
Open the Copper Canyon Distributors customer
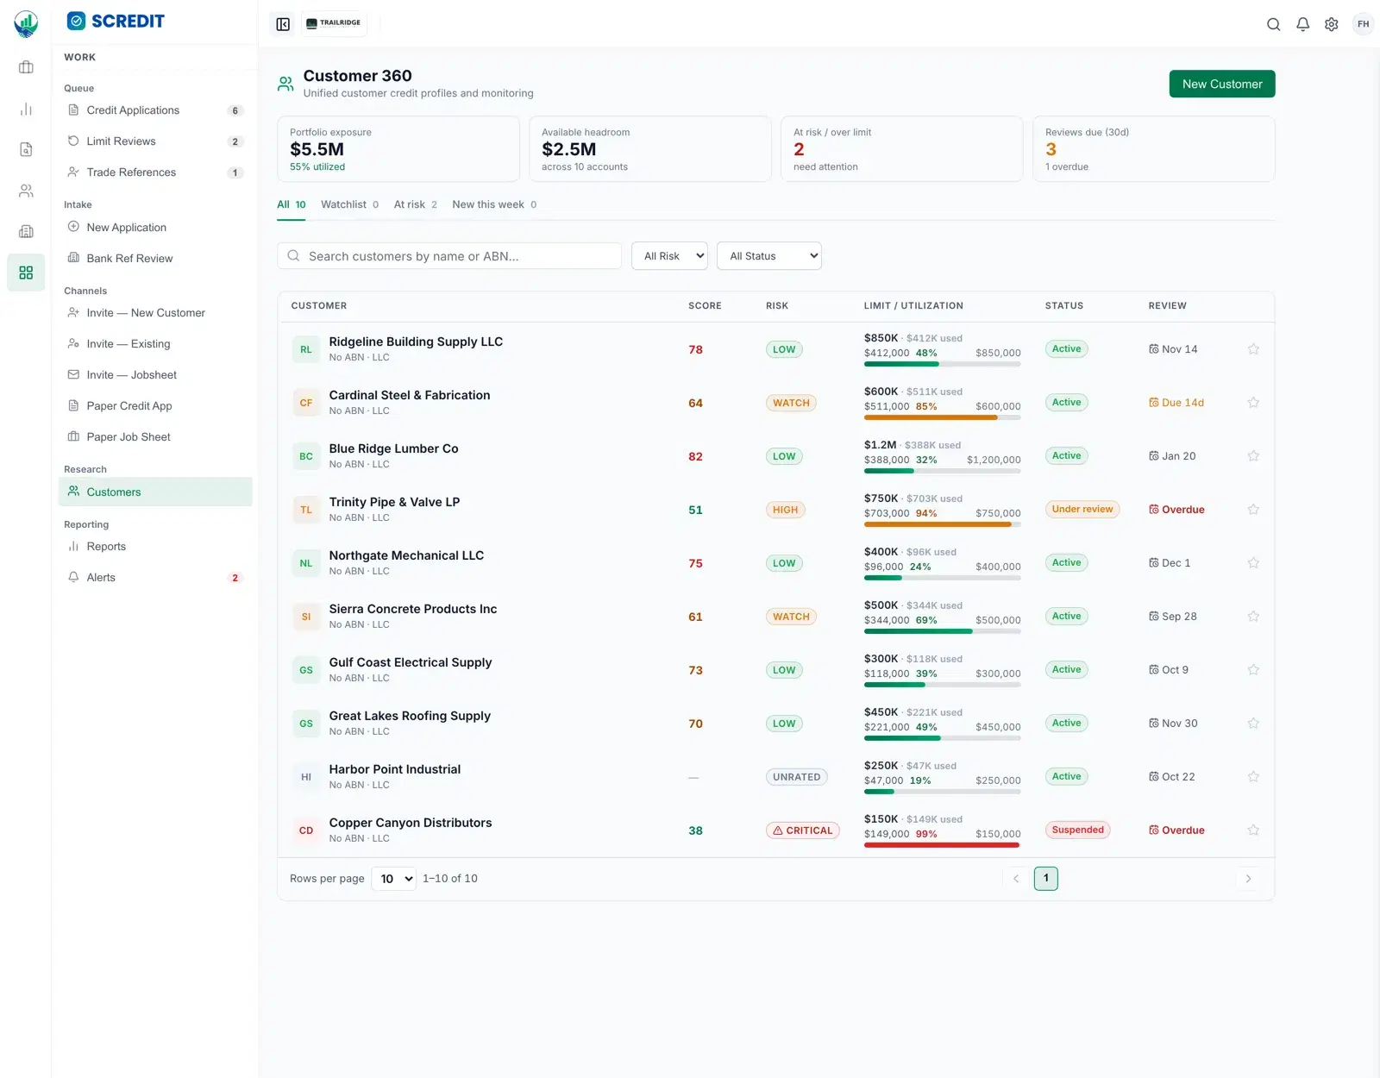[411, 823]
